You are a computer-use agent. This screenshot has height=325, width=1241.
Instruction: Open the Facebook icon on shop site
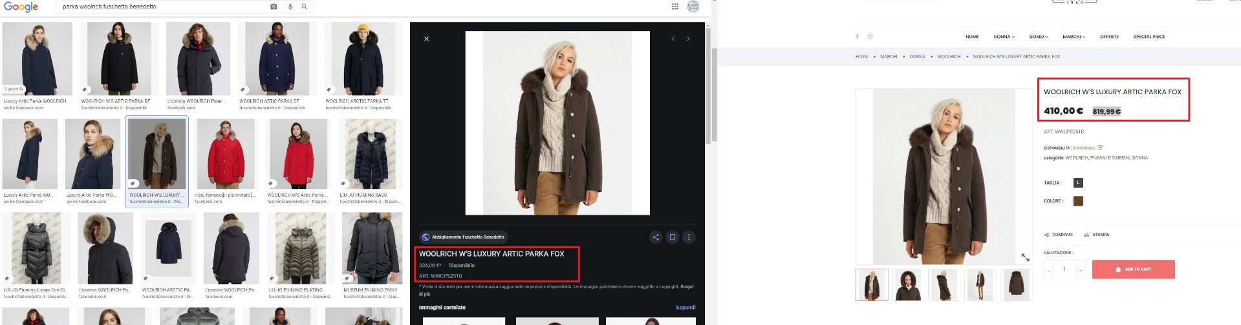tap(858, 37)
